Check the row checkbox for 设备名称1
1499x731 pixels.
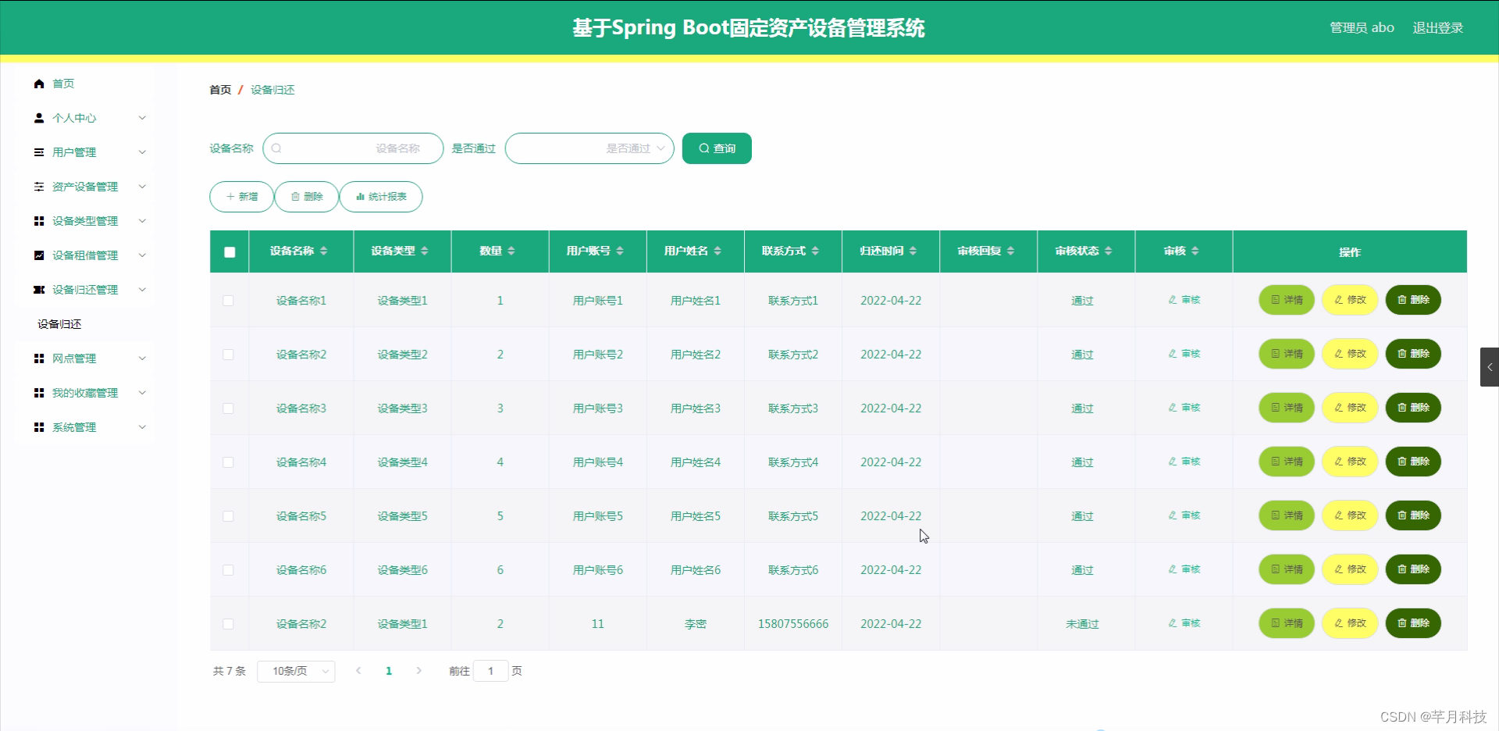[228, 301]
